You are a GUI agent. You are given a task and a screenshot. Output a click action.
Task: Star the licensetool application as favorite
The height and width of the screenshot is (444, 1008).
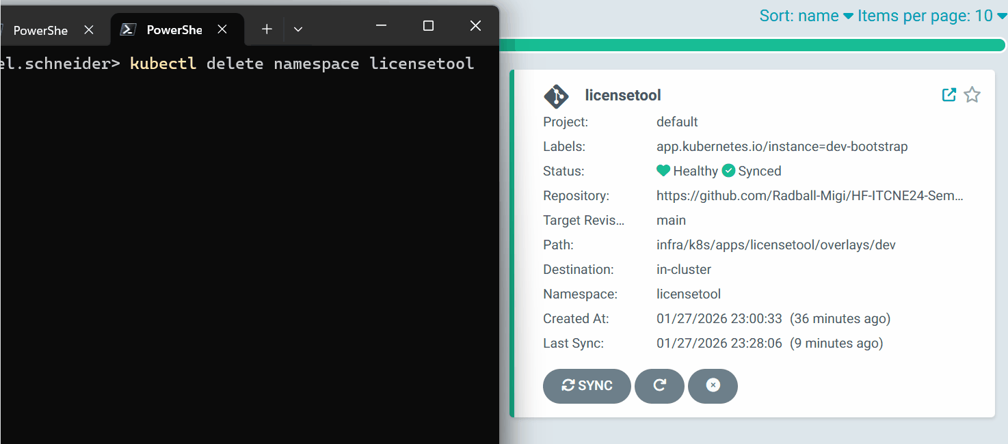(972, 95)
